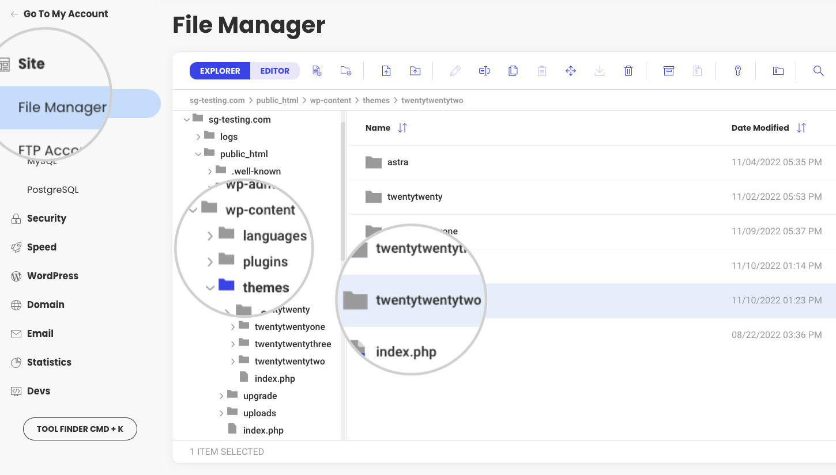Create a new file using the toolbar icon
This screenshot has height=475, width=836.
317,71
